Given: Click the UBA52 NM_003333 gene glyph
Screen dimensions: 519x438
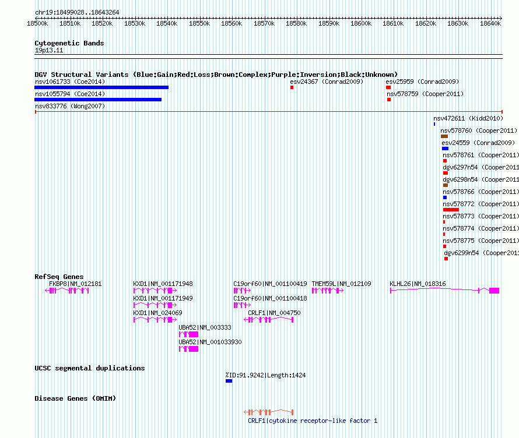Looking at the screenshot, I should point(189,334).
